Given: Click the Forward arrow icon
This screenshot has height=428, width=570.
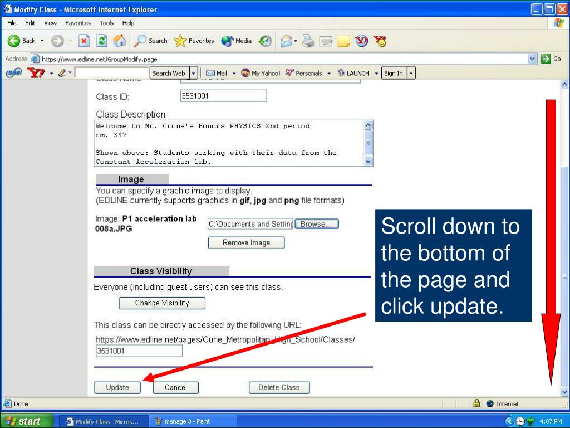Looking at the screenshot, I should click(57, 41).
